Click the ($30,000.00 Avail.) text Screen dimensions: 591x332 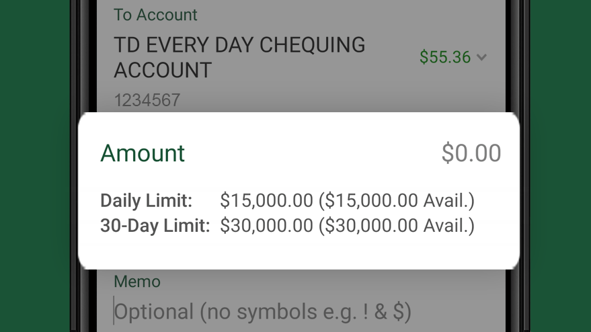coord(397,226)
